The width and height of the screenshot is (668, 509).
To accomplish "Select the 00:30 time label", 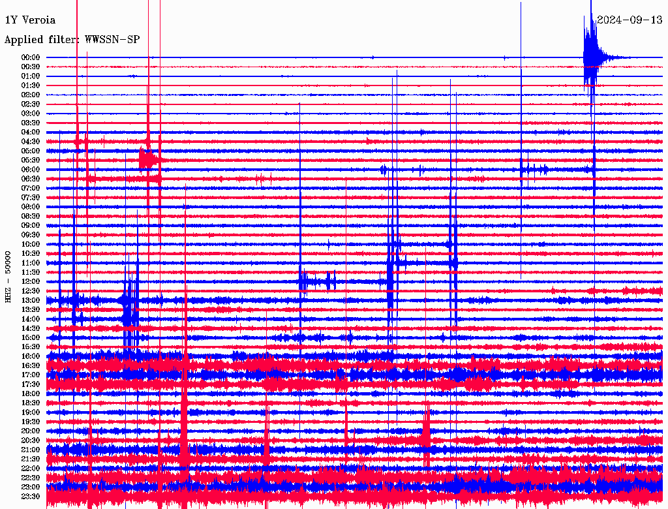I will [31, 67].
